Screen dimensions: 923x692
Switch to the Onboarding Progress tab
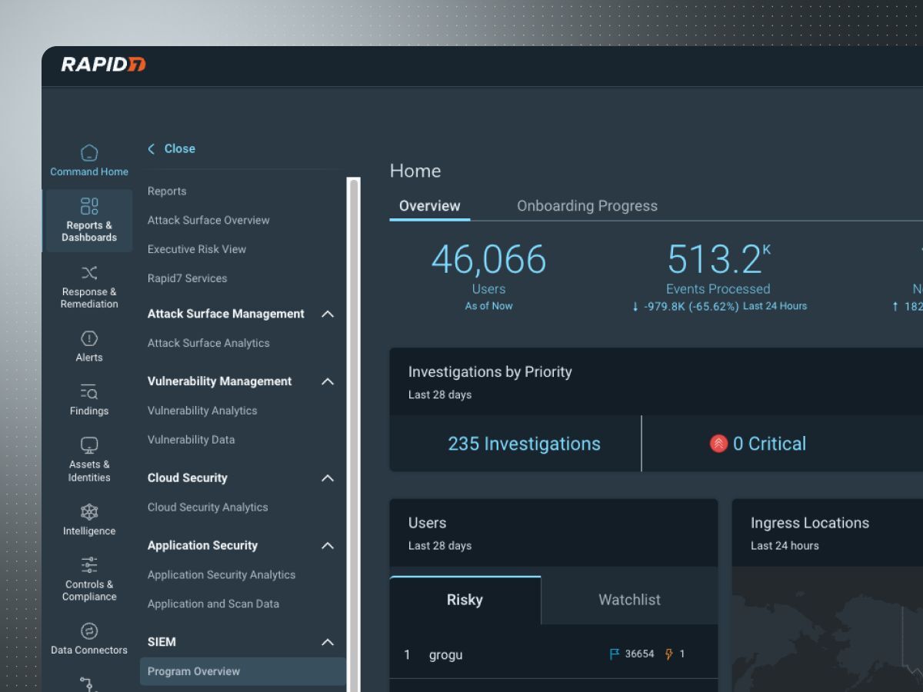click(x=587, y=206)
